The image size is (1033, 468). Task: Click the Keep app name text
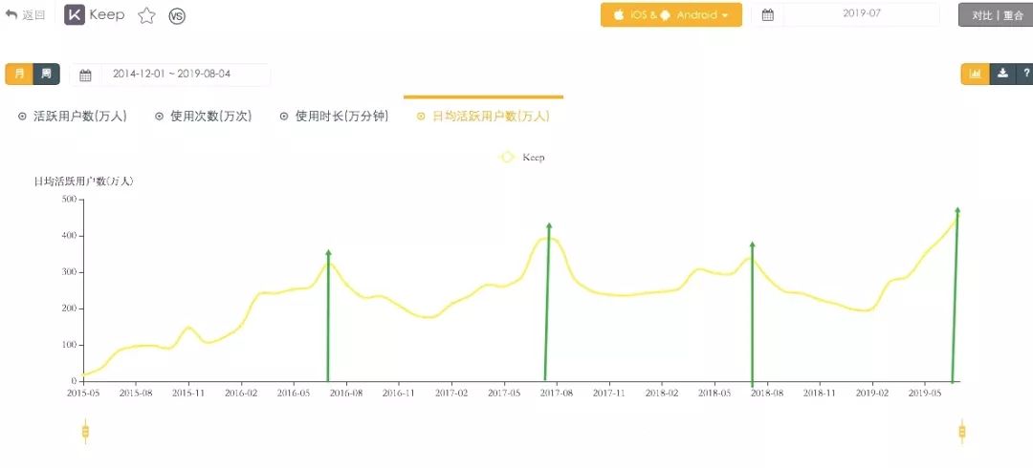point(107,15)
